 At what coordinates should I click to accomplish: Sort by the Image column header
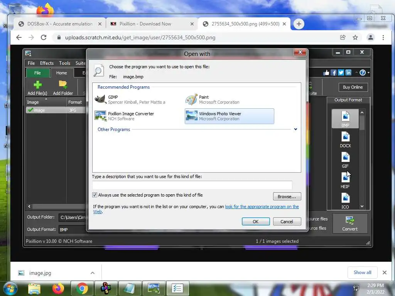(x=46, y=102)
